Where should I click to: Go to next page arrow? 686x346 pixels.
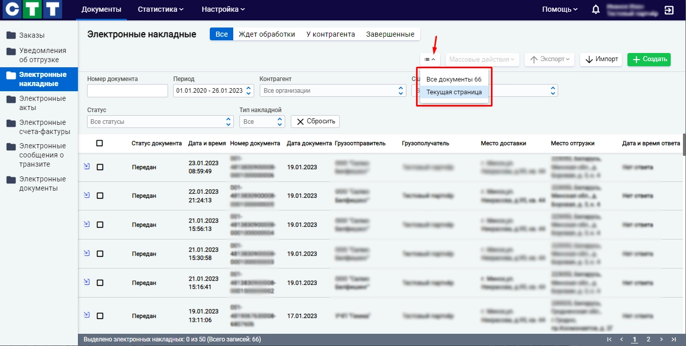(x=661, y=339)
